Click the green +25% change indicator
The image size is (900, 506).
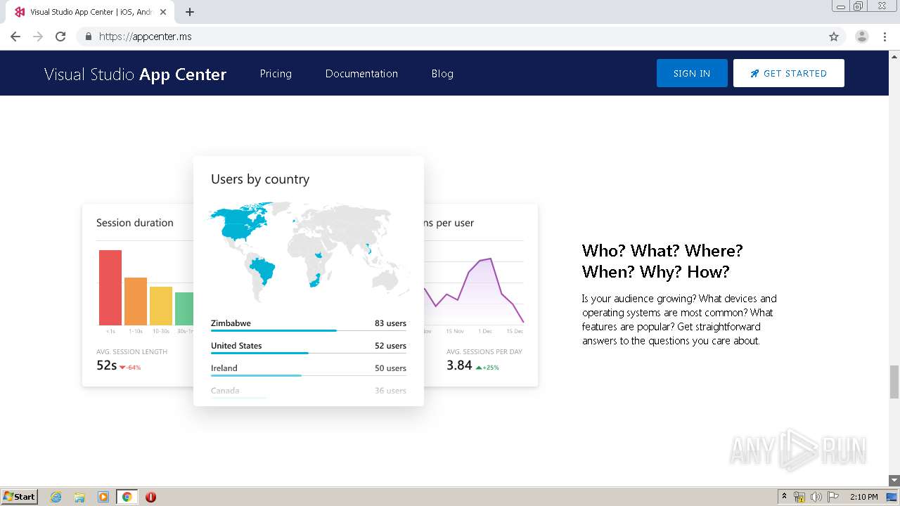487,368
